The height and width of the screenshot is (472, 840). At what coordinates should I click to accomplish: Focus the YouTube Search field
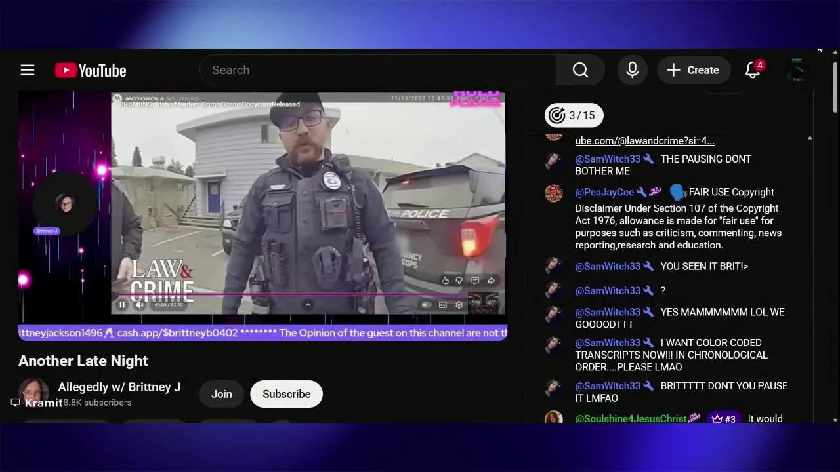click(x=378, y=70)
